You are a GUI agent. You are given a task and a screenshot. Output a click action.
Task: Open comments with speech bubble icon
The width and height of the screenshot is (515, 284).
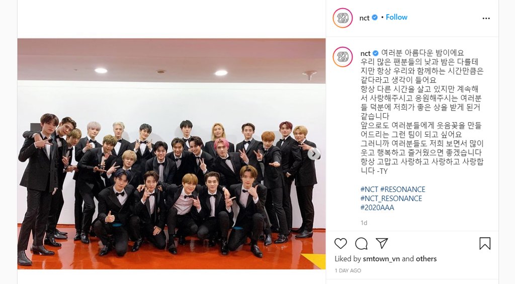click(x=361, y=243)
